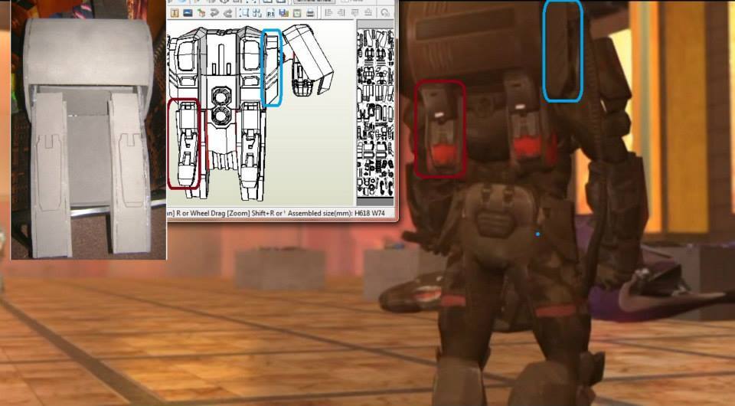
Task: Click the 'Assembled size(mm): H618 W74' status text
Action: click(x=336, y=213)
